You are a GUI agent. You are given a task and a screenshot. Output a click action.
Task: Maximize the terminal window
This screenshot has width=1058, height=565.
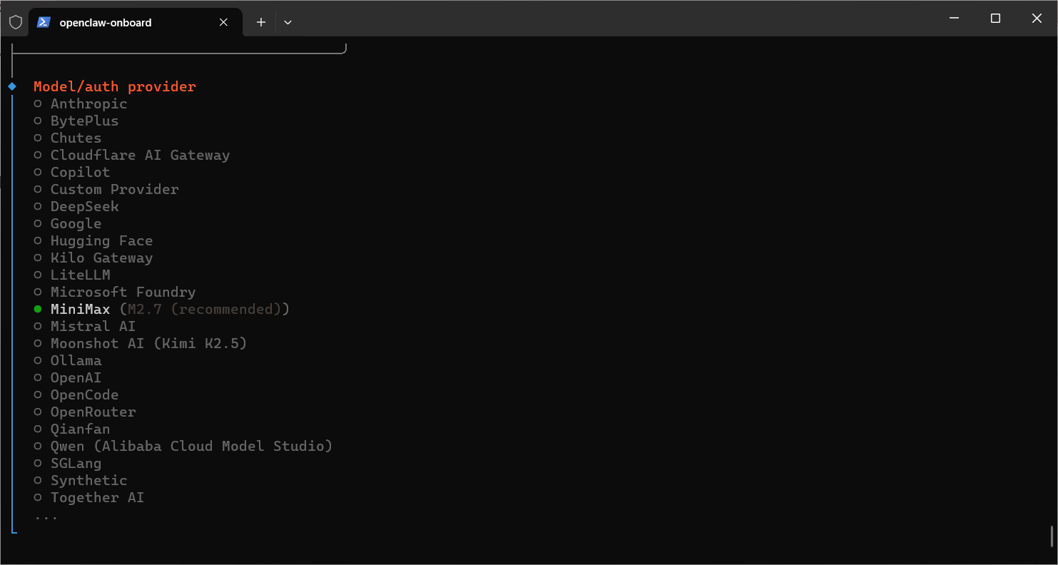995,19
